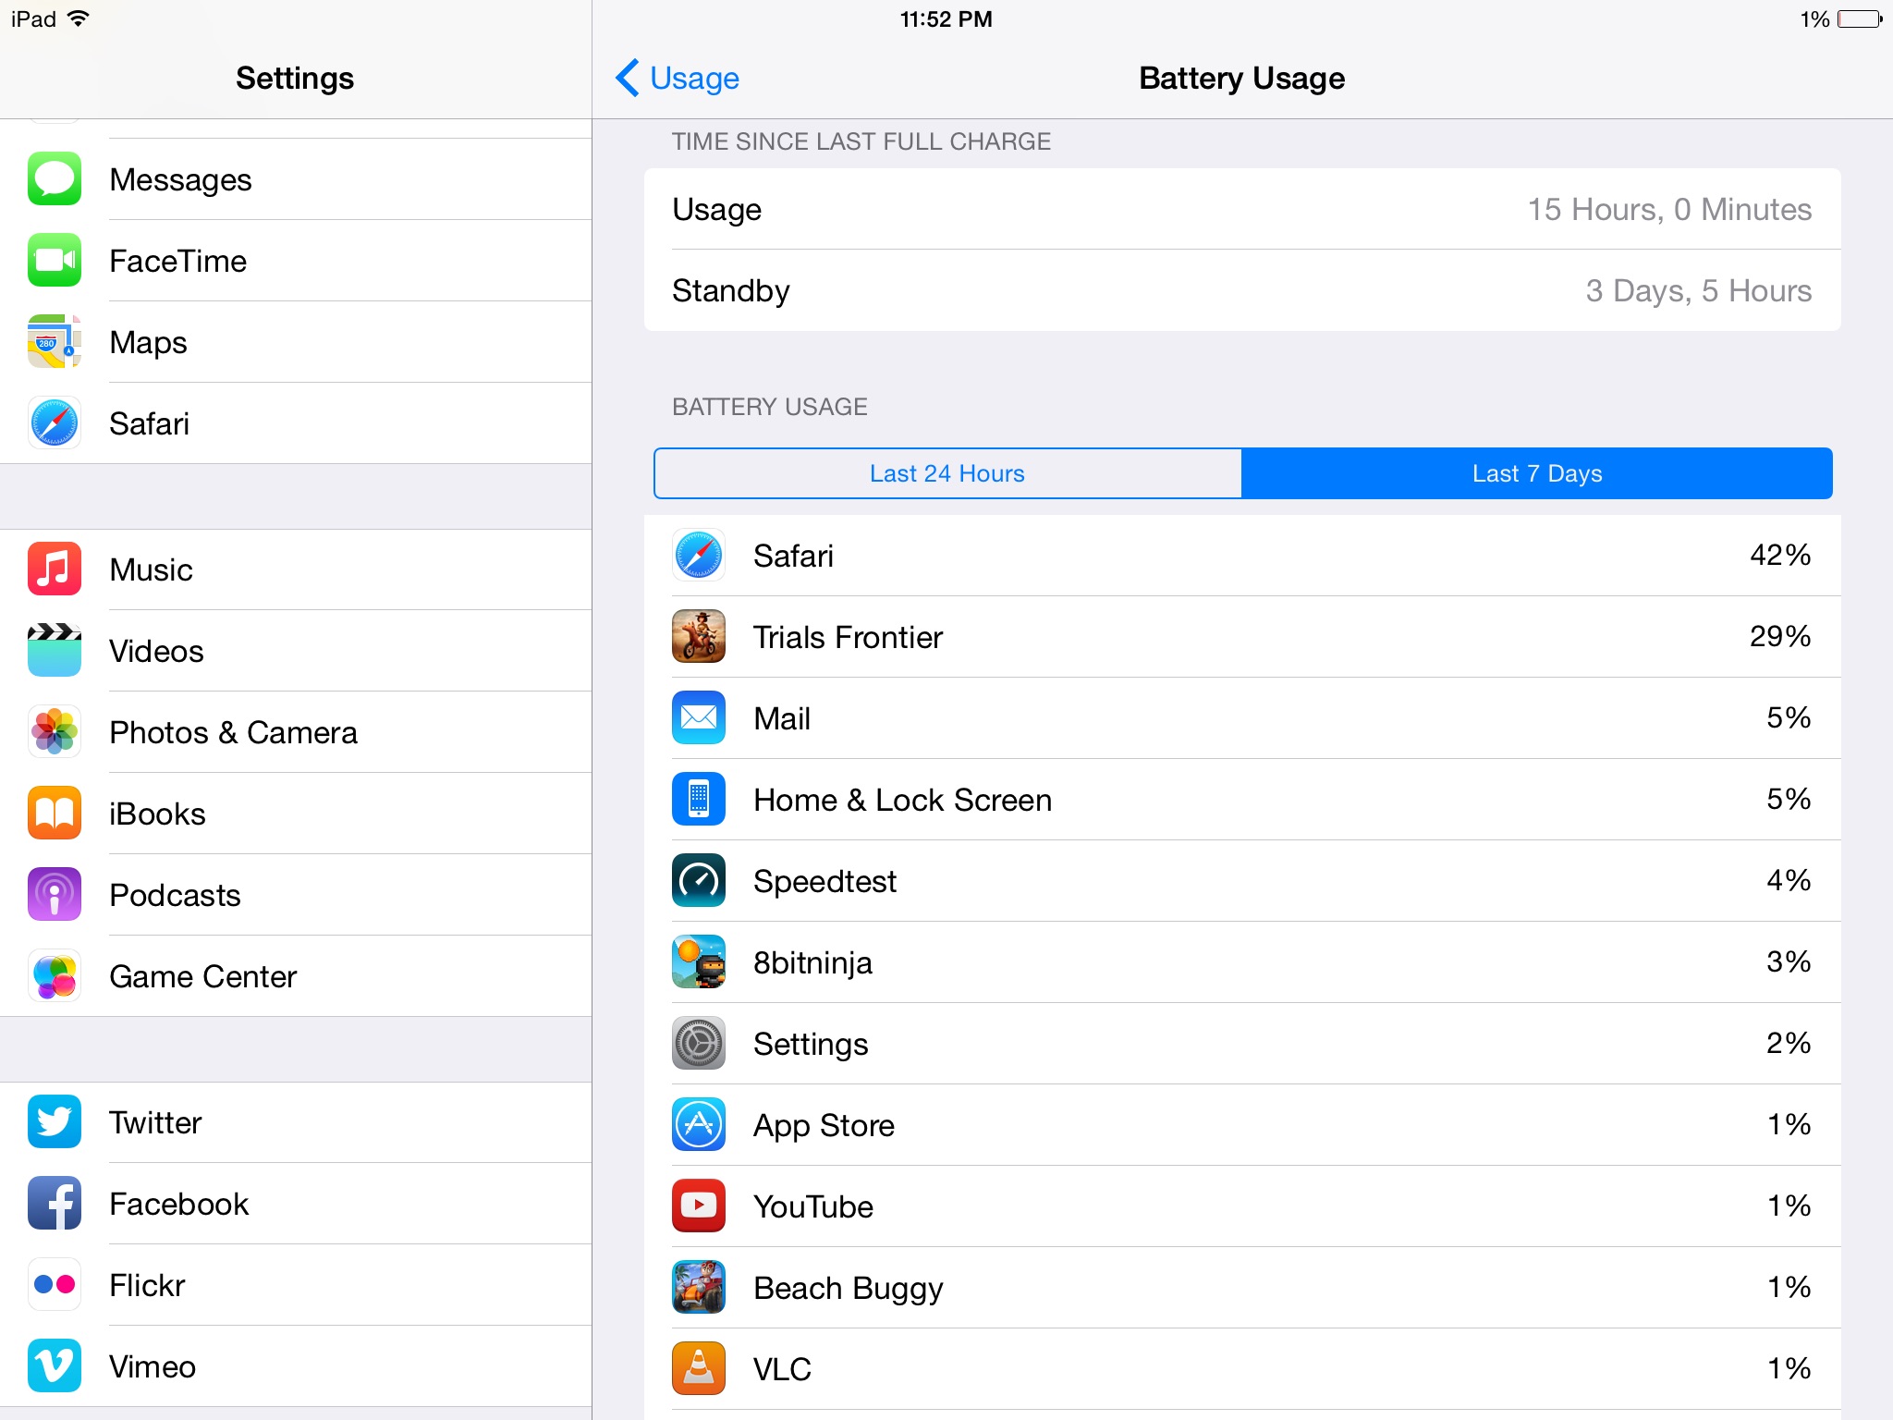Image resolution: width=1893 pixels, height=1420 pixels.
Task: Tap the Maps icon in sidebar
Action: coord(55,341)
